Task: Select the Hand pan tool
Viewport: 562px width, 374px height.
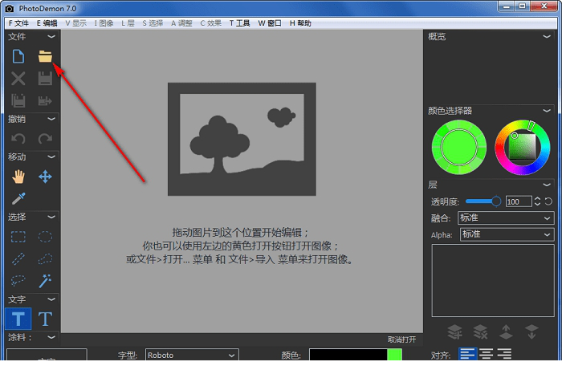Action: pos(18,177)
